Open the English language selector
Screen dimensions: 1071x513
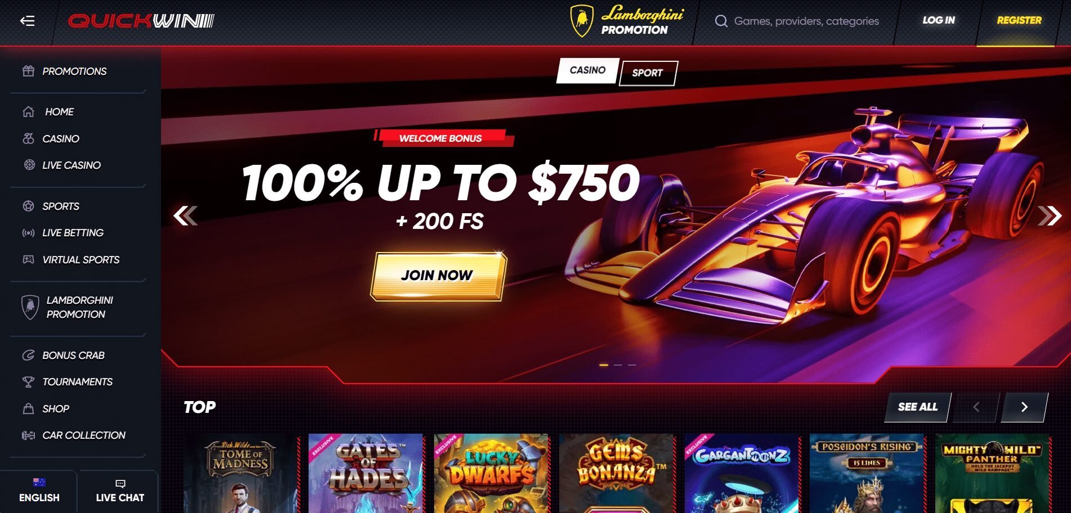[x=39, y=490]
